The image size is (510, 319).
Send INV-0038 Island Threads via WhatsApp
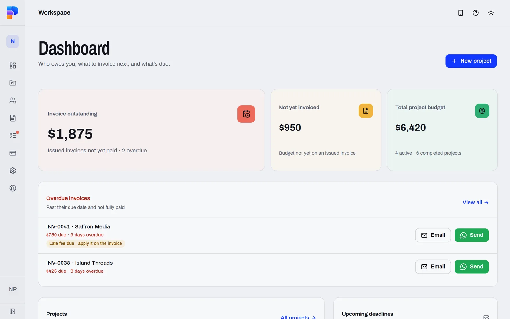471,267
